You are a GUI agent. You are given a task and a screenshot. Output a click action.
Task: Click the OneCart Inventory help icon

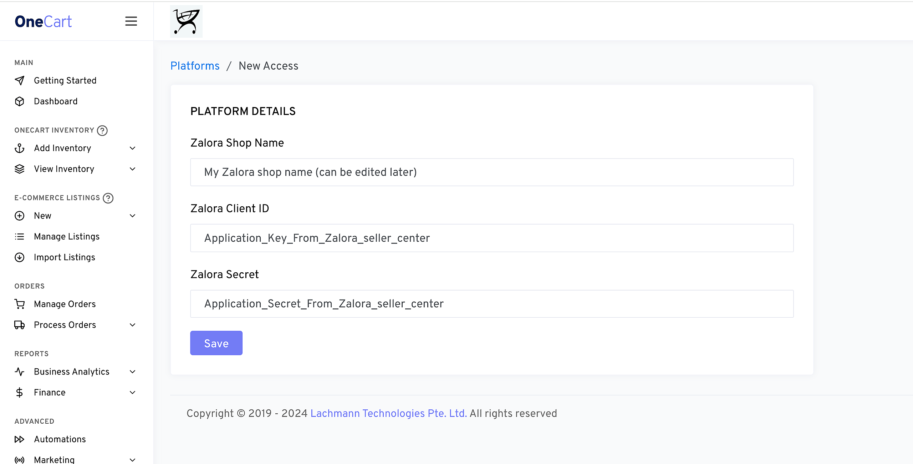tap(102, 131)
